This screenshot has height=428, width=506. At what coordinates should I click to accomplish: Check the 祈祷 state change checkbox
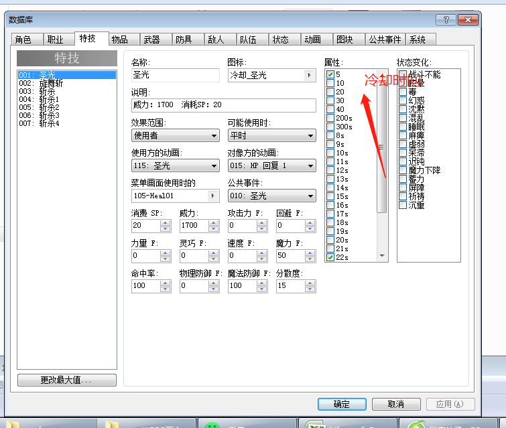click(x=402, y=196)
